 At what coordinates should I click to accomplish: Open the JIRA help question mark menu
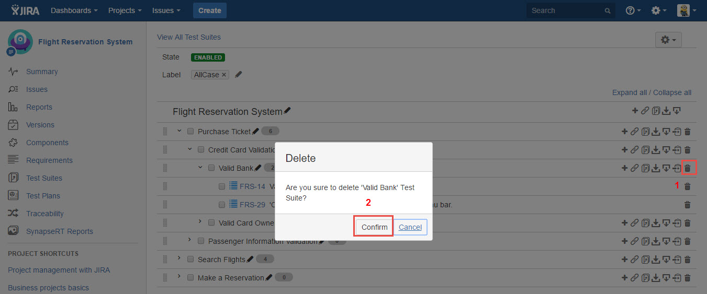pos(633,10)
